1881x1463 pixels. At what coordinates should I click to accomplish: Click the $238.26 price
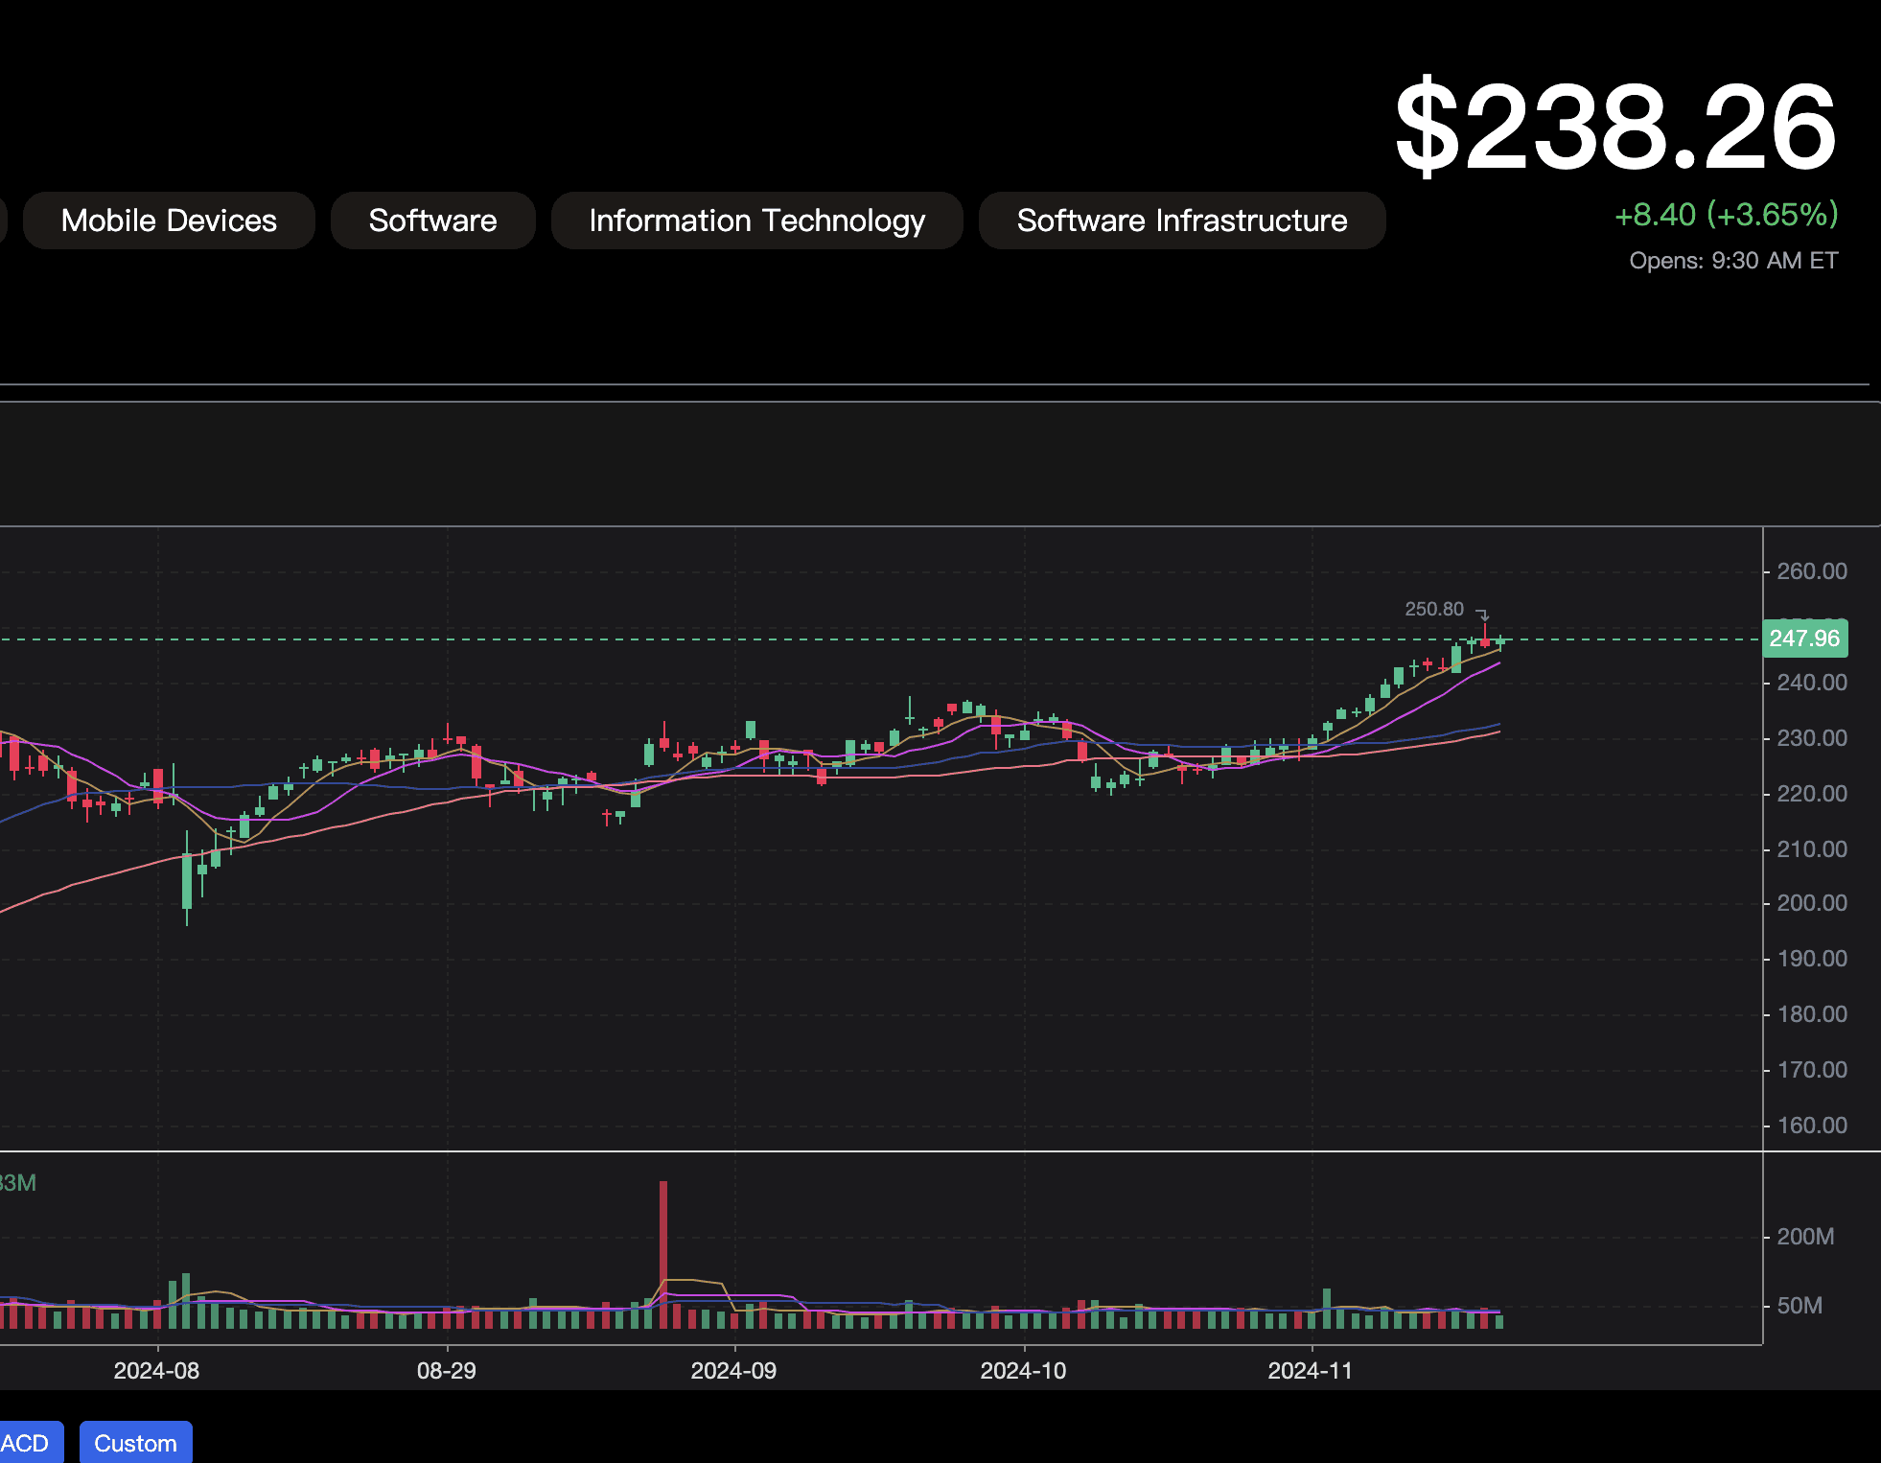click(x=1616, y=128)
